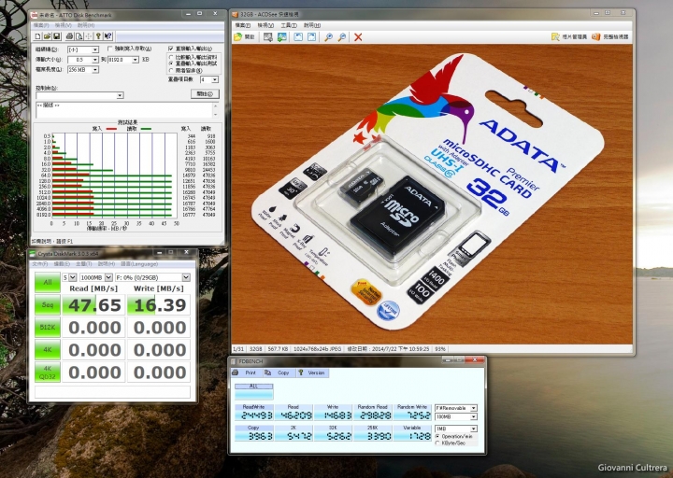Open the Language menu in CrystalDiskMark
Image resolution: width=673 pixels, height=478 pixels.
pyautogui.click(x=139, y=264)
